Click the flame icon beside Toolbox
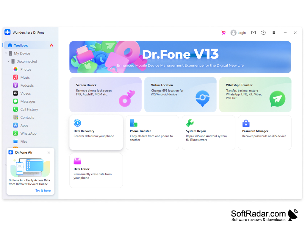 coord(51,45)
